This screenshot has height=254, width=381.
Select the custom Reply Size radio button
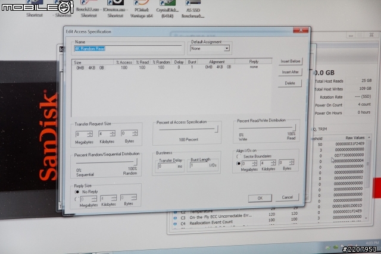tap(77, 199)
